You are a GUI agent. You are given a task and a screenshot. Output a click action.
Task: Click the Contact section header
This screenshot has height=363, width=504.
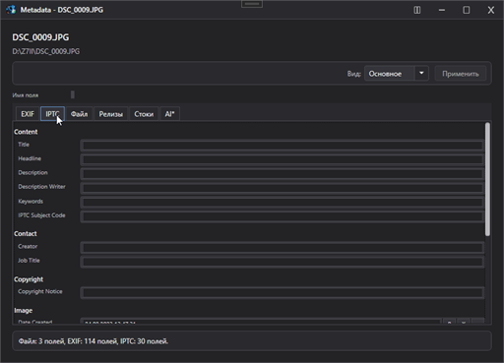(26, 234)
